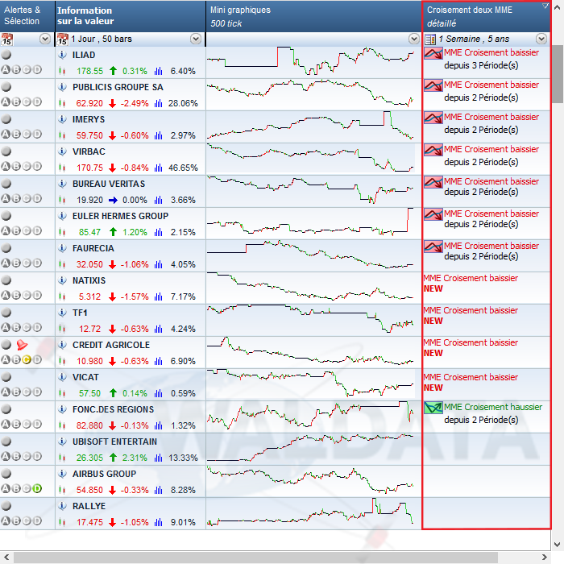Toggle grey round marker for VICAT
This screenshot has height=564, width=564.
point(6,377)
